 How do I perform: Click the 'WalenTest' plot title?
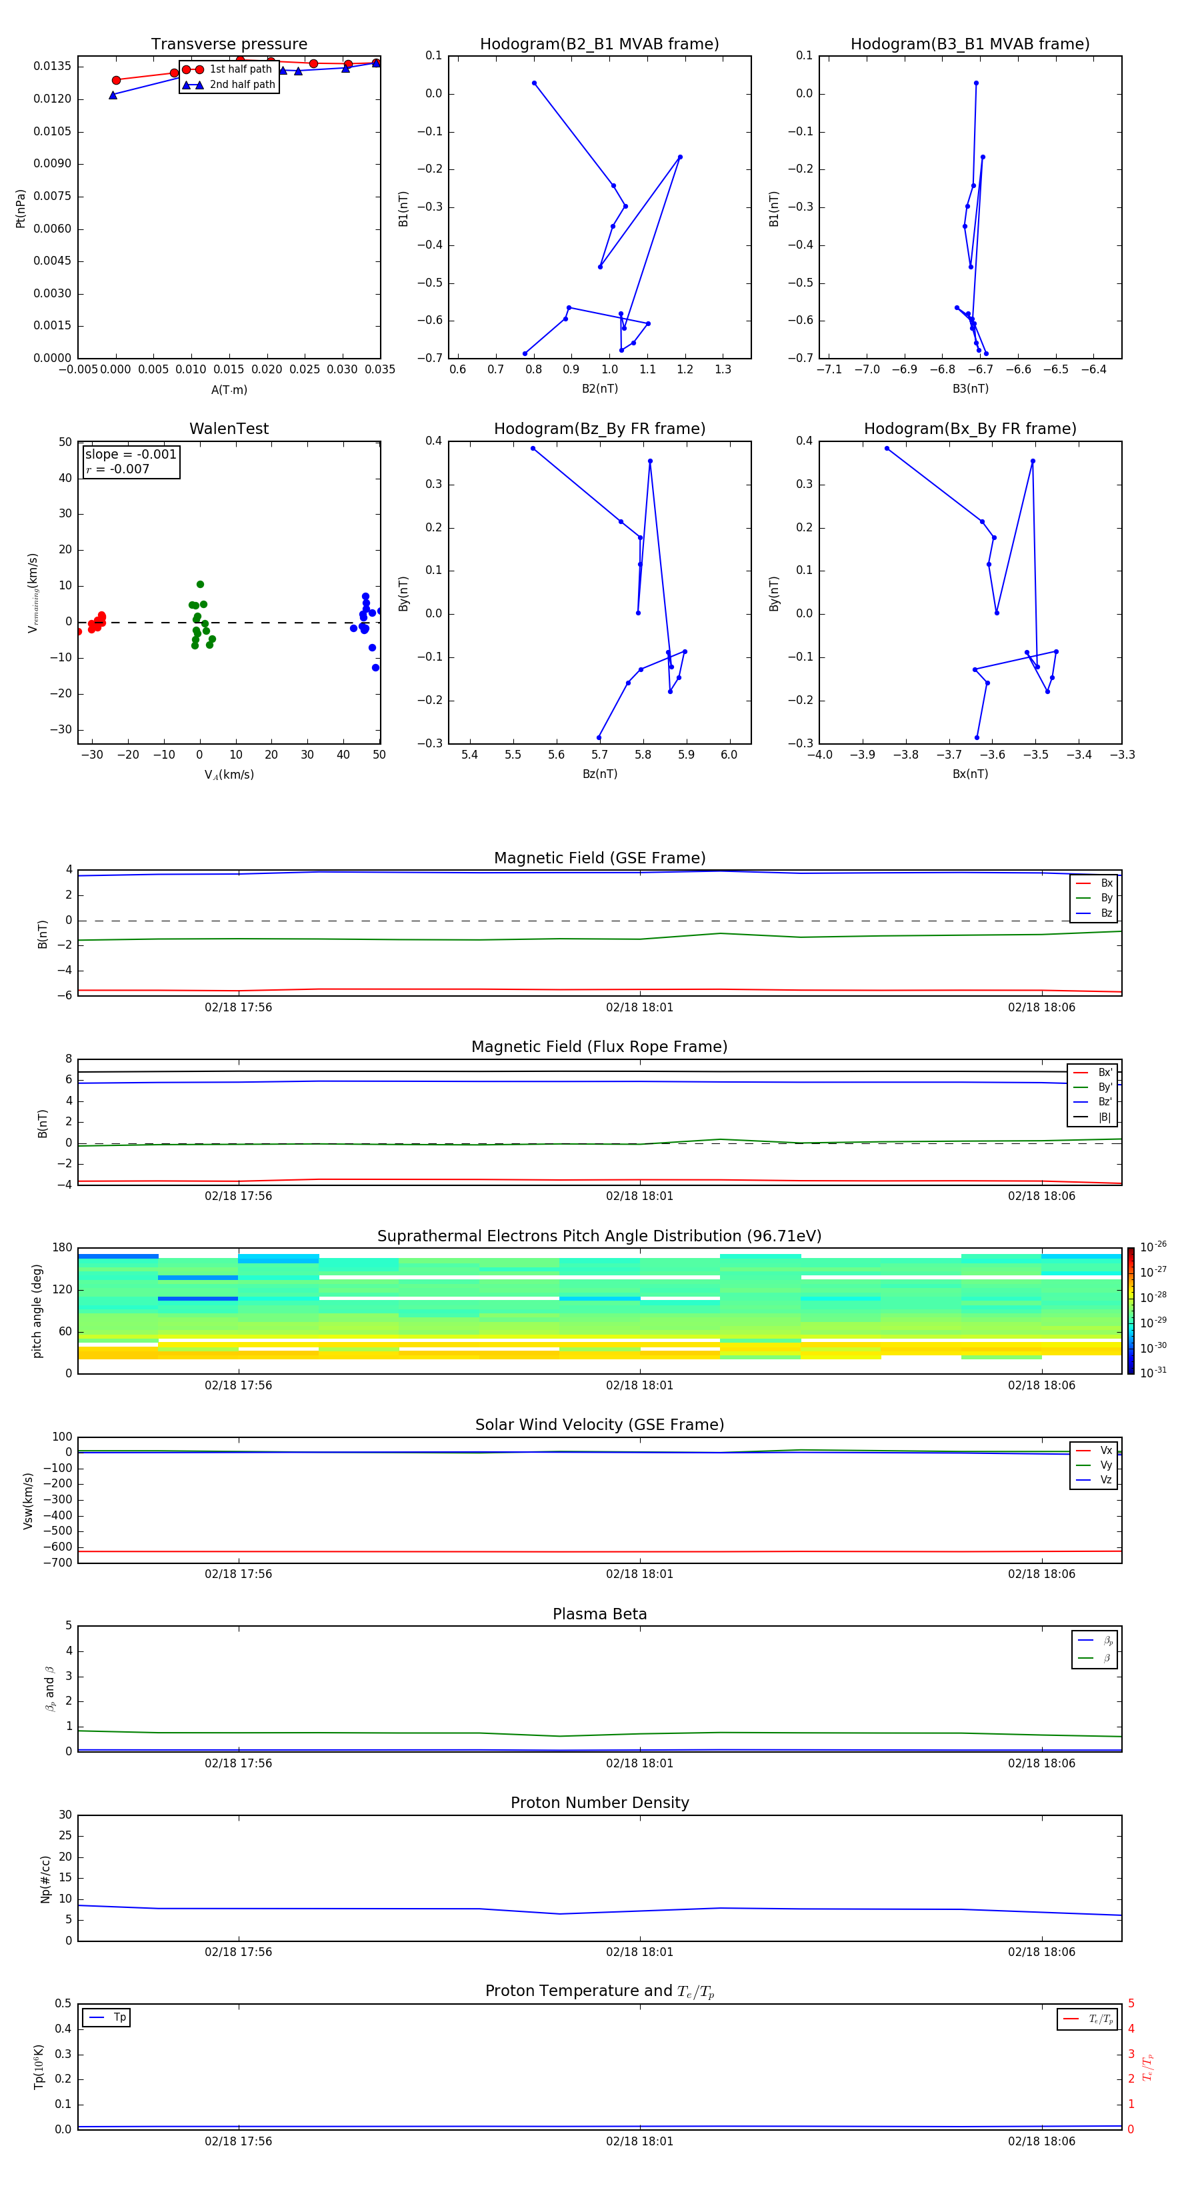[229, 429]
